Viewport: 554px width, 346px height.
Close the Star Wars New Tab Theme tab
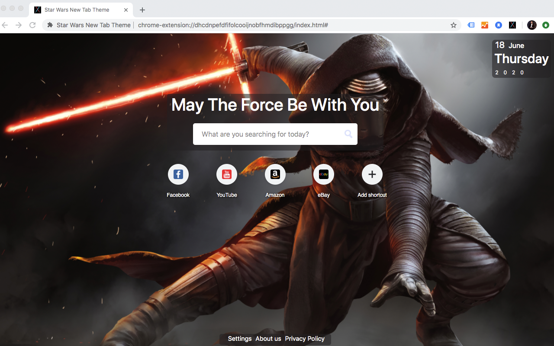click(126, 10)
